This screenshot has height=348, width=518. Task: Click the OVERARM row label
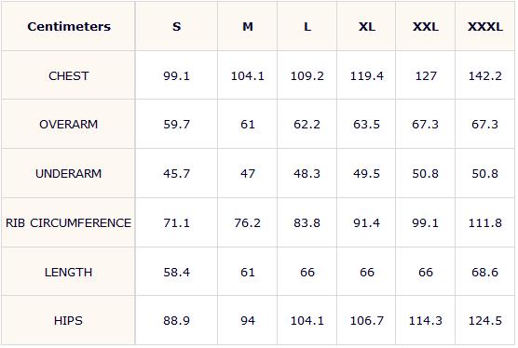69,125
